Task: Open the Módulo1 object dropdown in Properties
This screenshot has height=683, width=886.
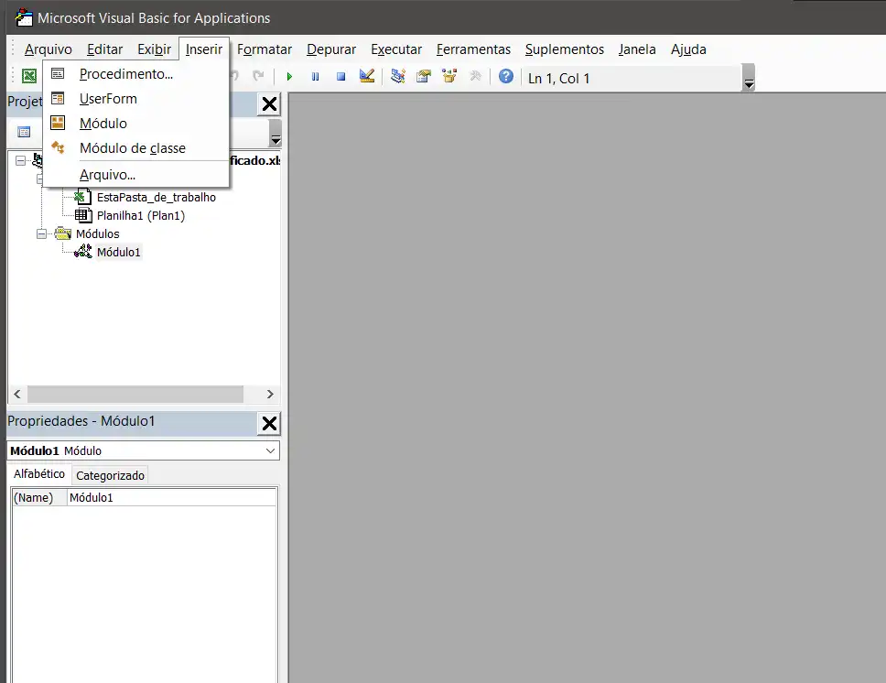Action: point(270,450)
